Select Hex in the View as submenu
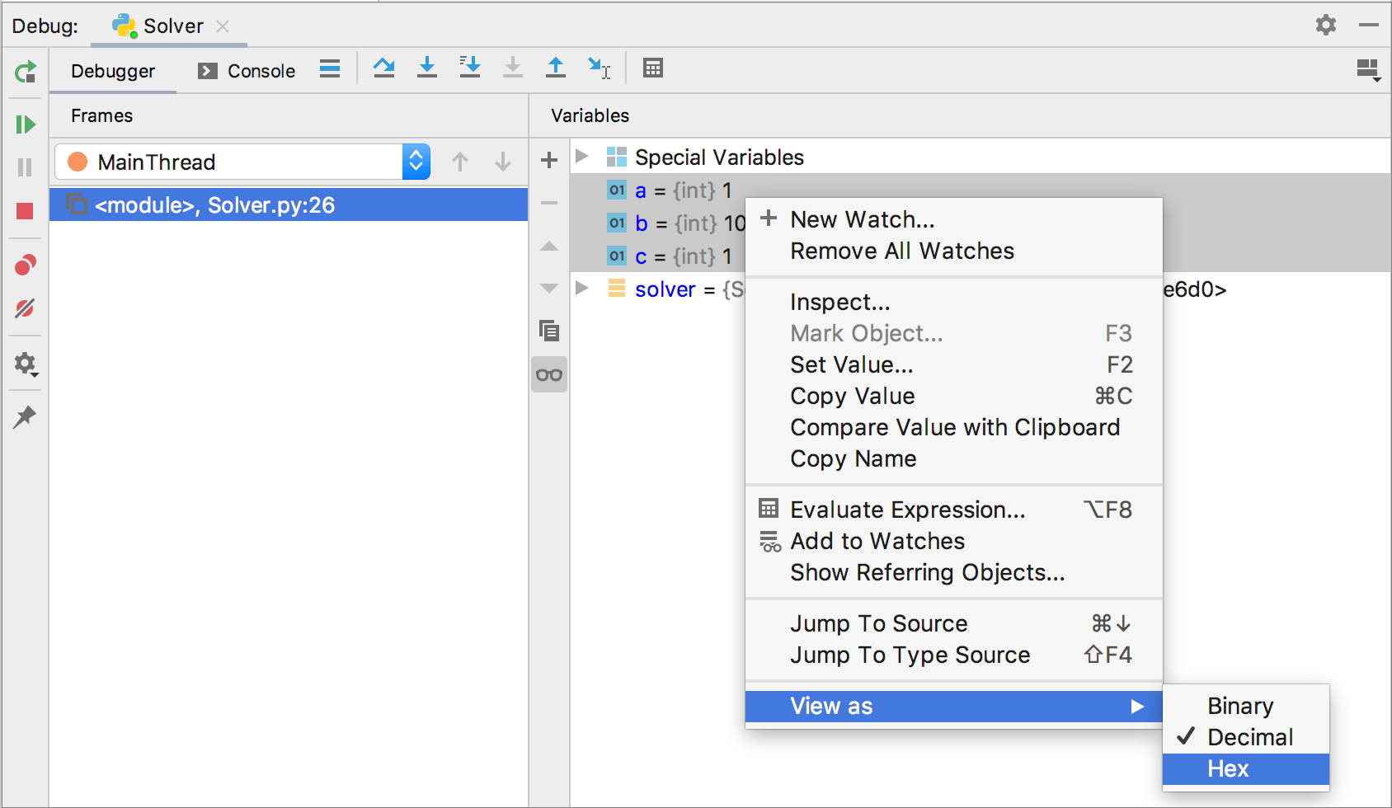The width and height of the screenshot is (1392, 808). tap(1230, 768)
